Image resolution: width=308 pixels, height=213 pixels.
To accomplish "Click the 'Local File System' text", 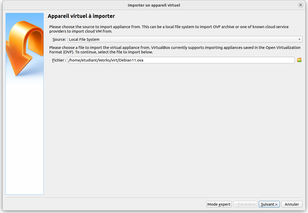I will pos(84,39).
